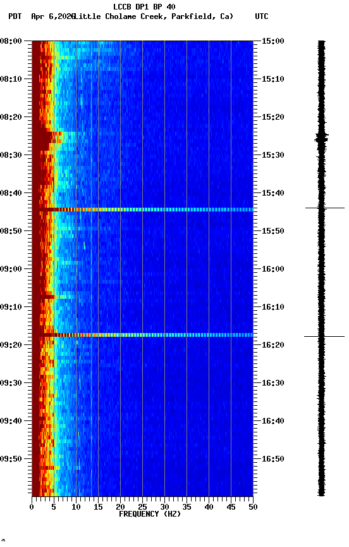Click the 15 Hz frequency axis label
Viewport: 349px width, 547px height.
[x=98, y=507]
